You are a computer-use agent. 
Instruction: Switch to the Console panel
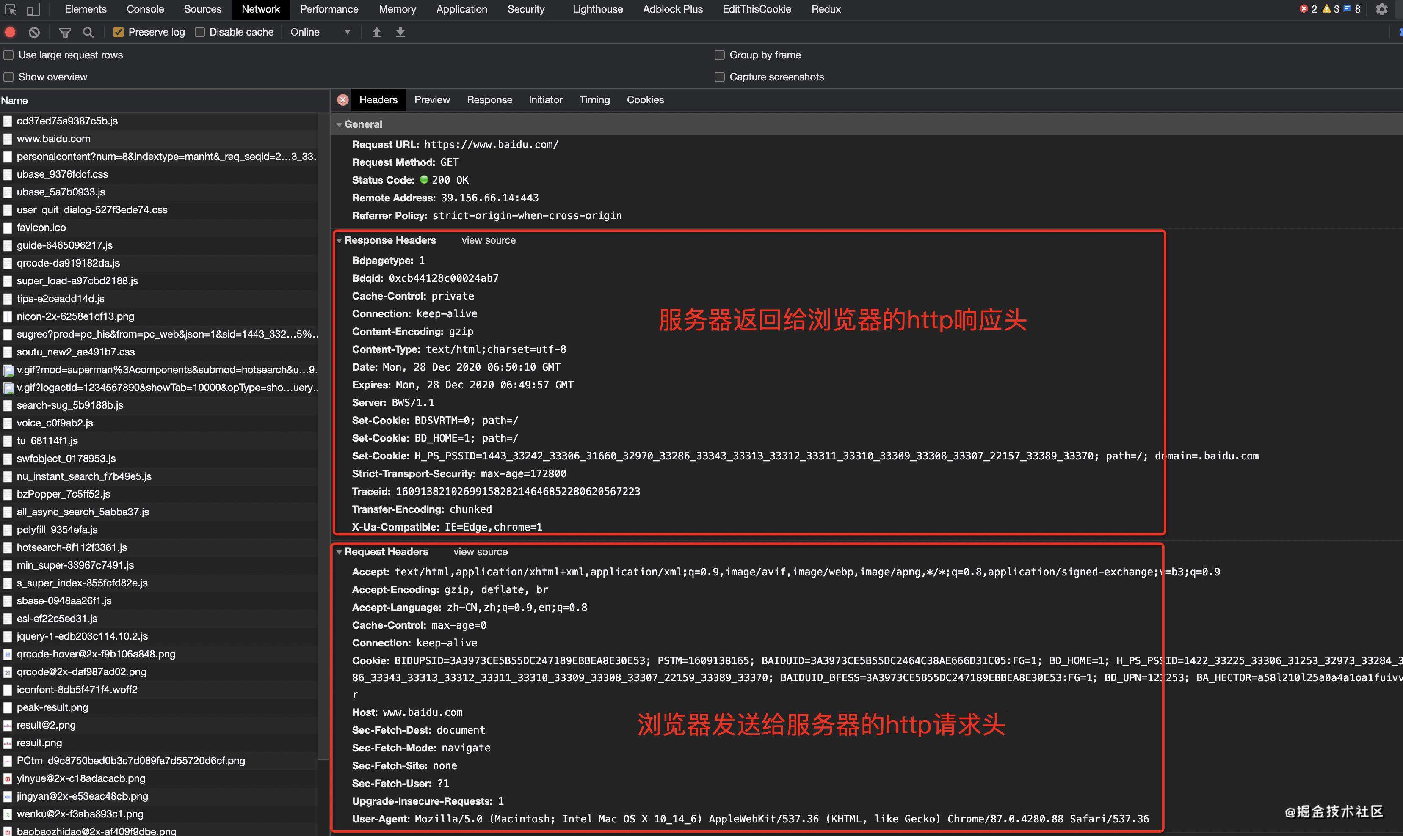145,9
